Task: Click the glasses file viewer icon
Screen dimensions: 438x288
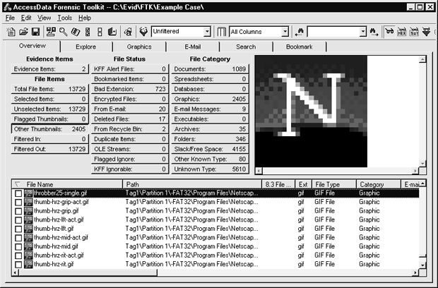Action: [389, 32]
